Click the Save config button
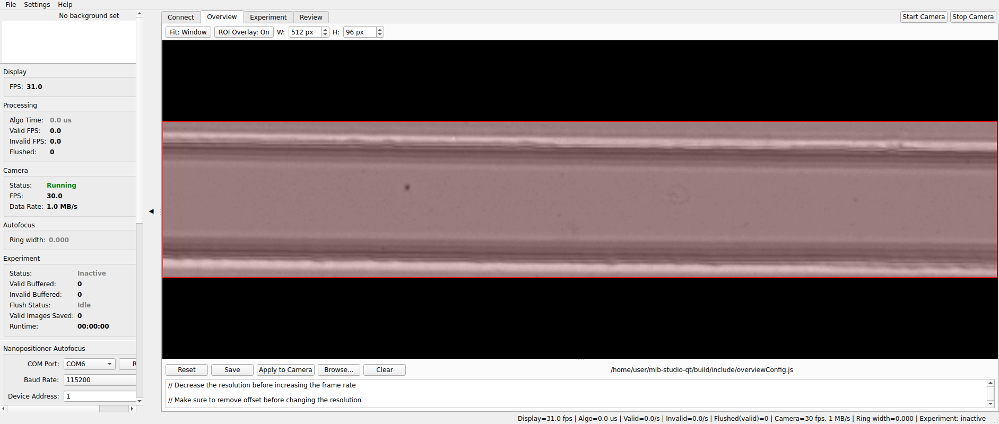The width and height of the screenshot is (999, 424). (x=232, y=370)
